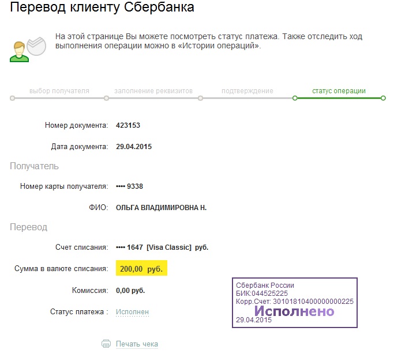
Task: Select the подтверждение step label
Action: (x=247, y=91)
